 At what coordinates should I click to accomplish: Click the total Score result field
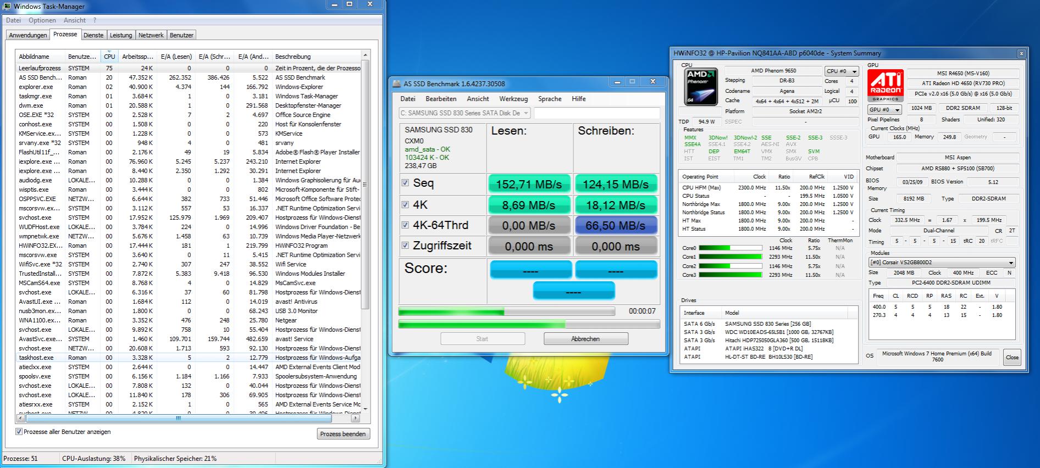(573, 291)
